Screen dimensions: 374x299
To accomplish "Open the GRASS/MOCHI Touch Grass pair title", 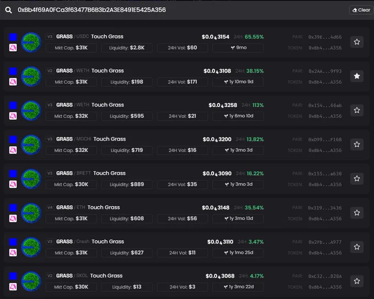I will tap(91, 139).
